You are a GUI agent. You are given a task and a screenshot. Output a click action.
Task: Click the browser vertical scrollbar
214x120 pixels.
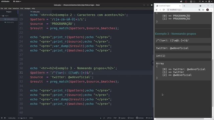click(x=213, y=83)
